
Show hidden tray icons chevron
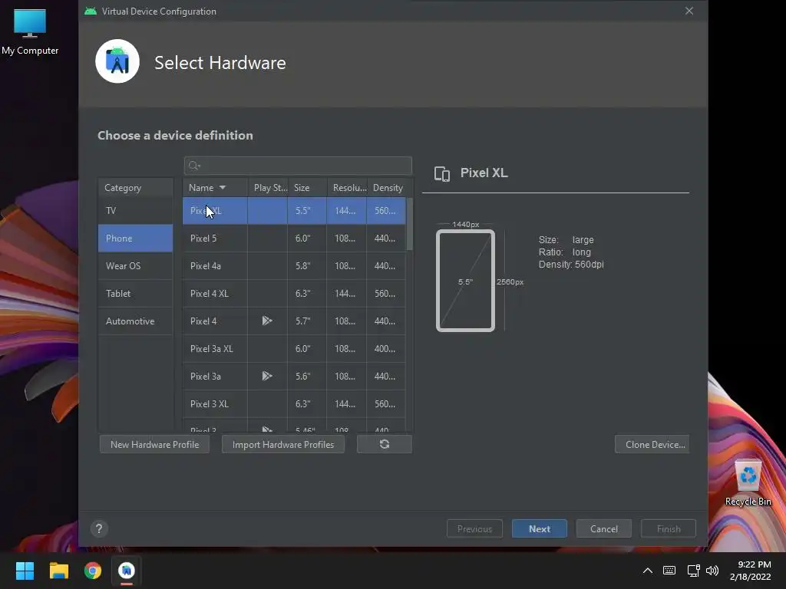click(x=648, y=571)
